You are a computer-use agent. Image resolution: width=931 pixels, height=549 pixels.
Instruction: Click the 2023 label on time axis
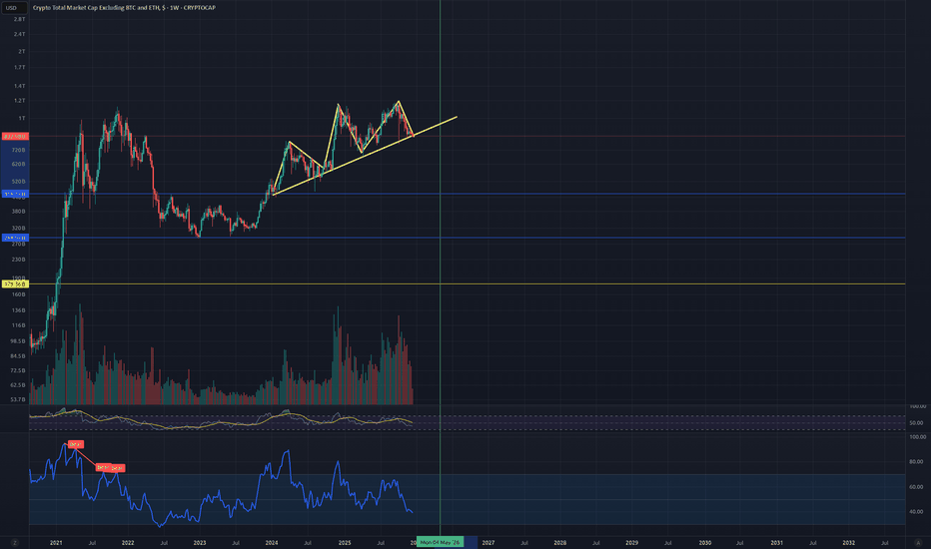pos(200,543)
